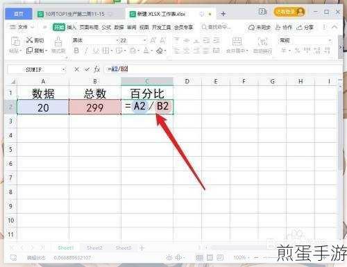
Task: Increase font size with larger A icon
Action: click(153, 40)
